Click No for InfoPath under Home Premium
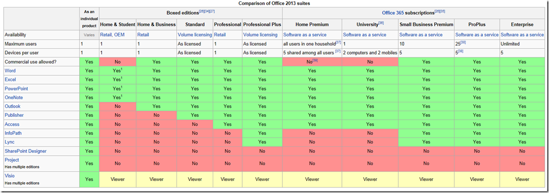The width and height of the screenshot is (549, 193). (312, 133)
